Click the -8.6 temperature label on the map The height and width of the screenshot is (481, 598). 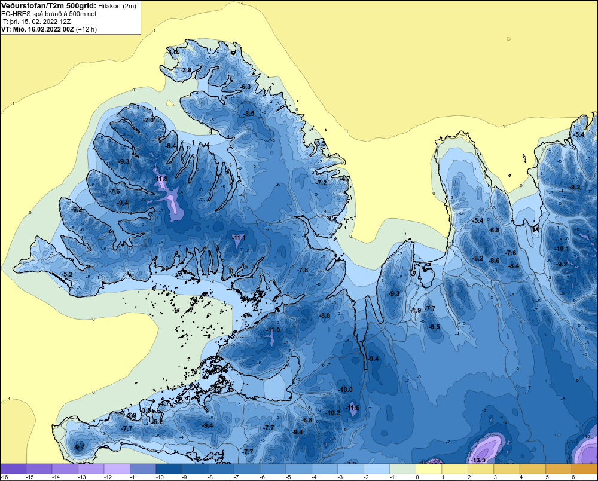pyautogui.click(x=494, y=261)
